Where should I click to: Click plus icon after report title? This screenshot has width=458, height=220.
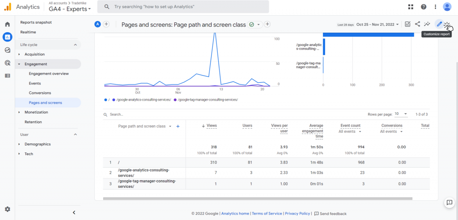(x=267, y=24)
